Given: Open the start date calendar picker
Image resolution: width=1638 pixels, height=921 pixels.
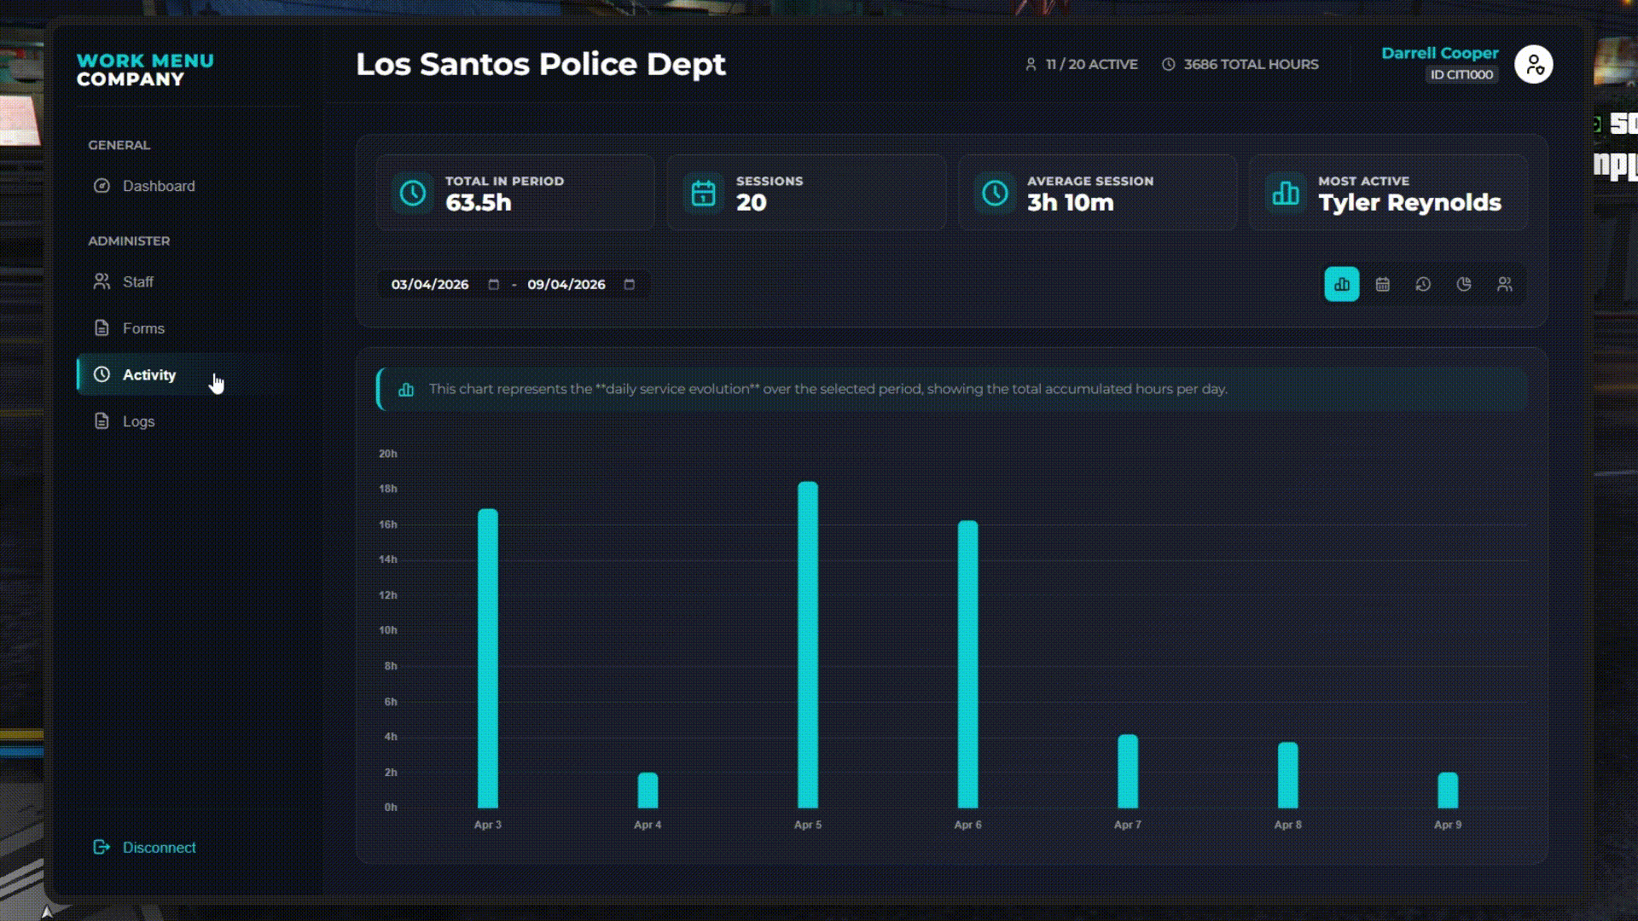Looking at the screenshot, I should 493,285.
